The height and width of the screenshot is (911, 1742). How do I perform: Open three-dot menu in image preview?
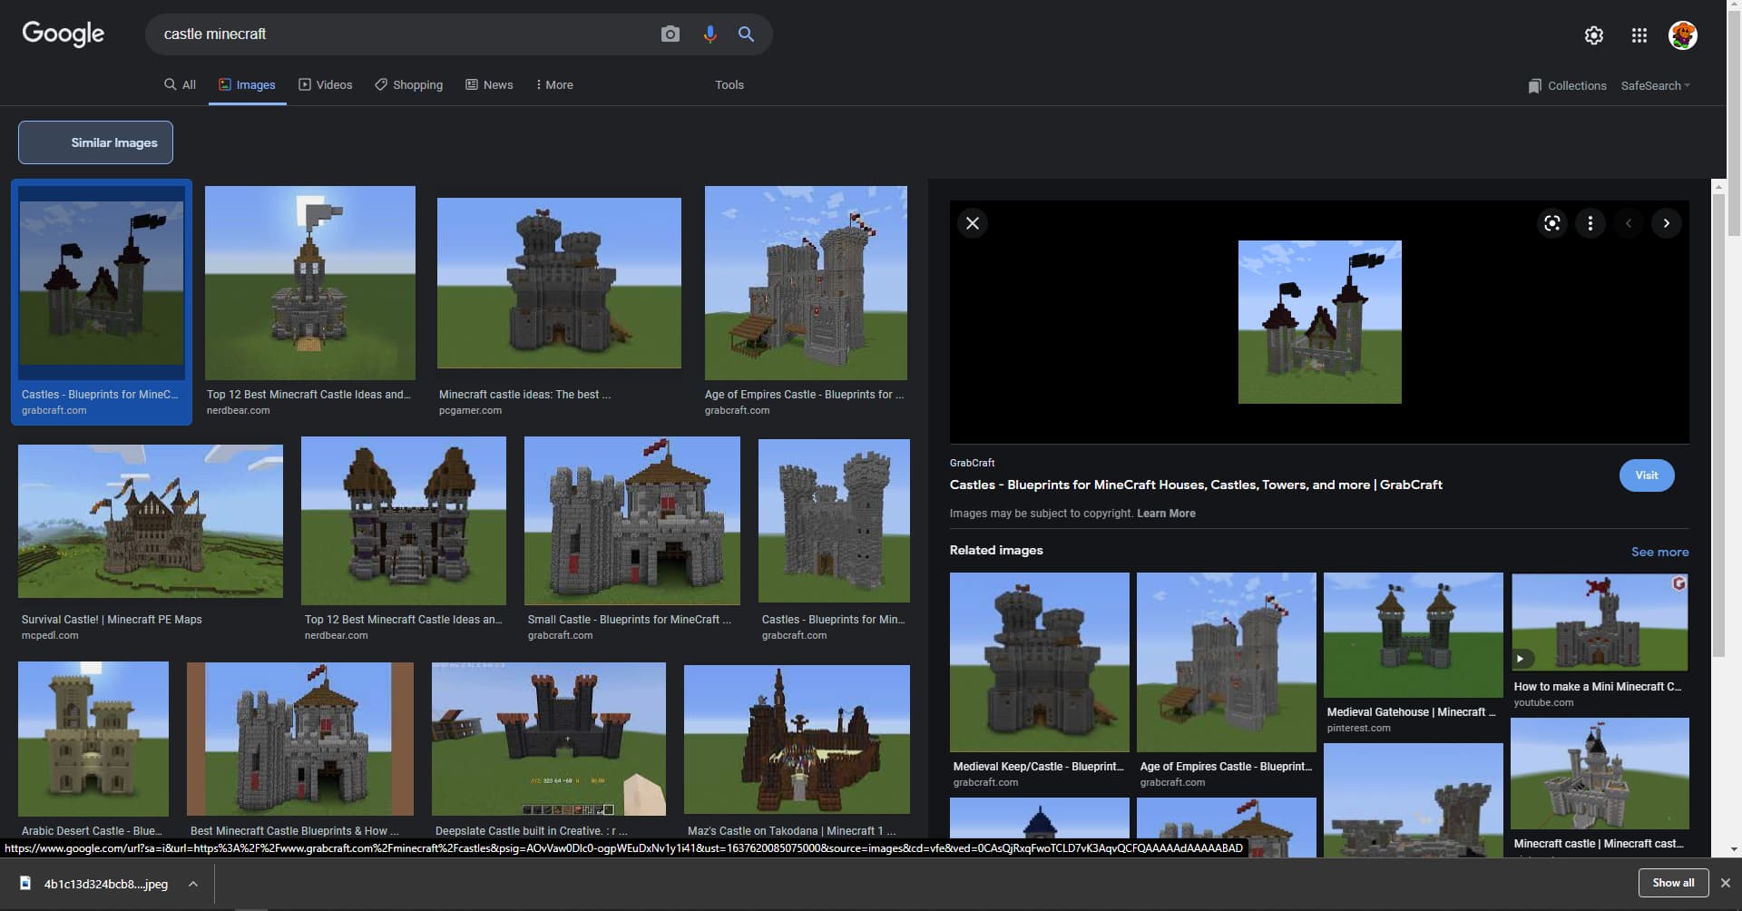tap(1590, 223)
